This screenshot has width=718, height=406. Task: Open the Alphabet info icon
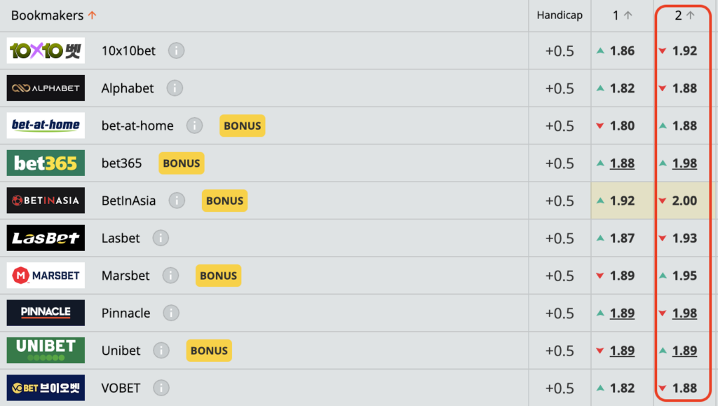[x=175, y=88]
